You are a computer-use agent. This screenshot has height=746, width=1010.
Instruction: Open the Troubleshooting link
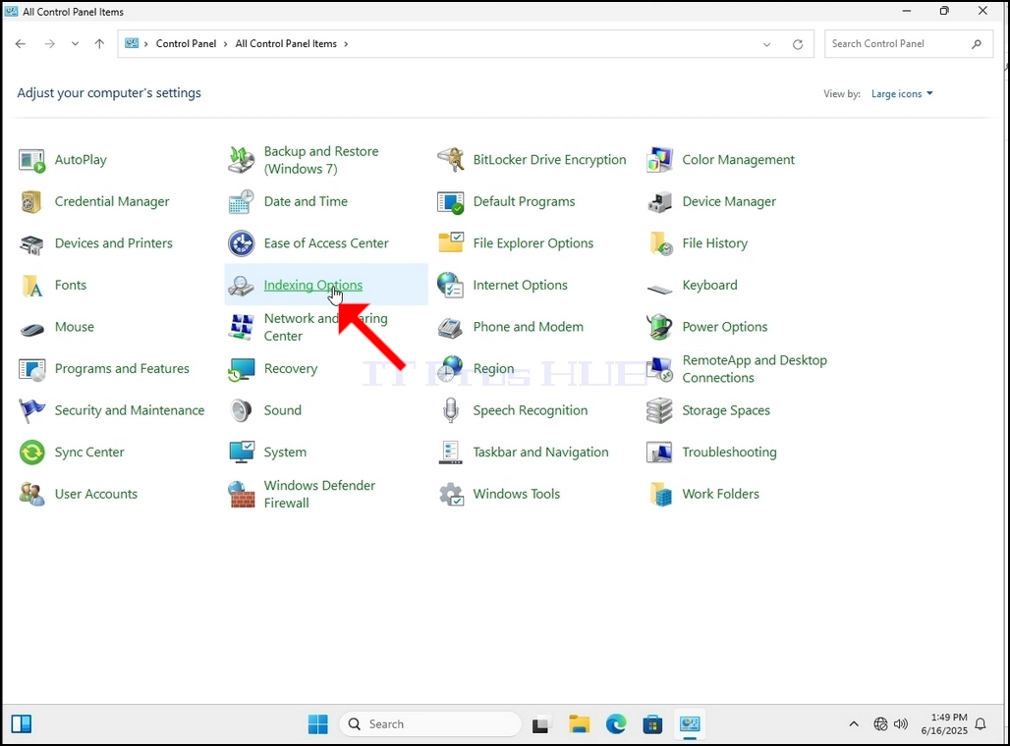point(729,453)
